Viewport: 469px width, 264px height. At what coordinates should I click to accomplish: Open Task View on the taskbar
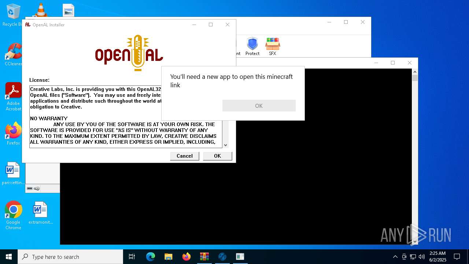tap(132, 257)
